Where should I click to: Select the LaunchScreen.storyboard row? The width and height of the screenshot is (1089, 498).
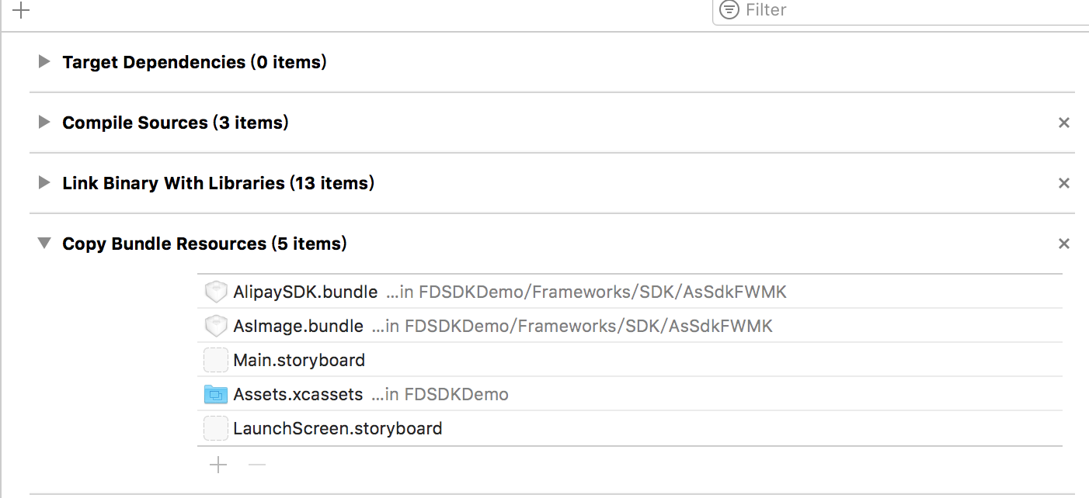(x=630, y=428)
